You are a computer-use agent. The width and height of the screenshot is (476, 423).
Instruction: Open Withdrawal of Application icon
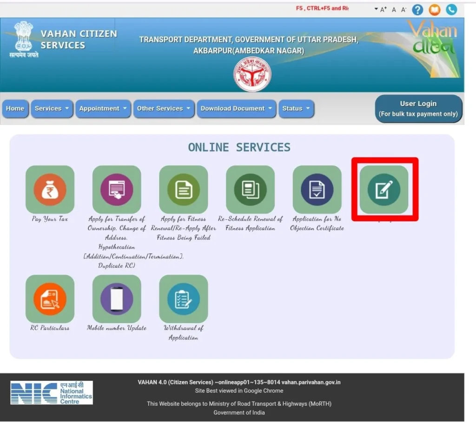tap(183, 299)
